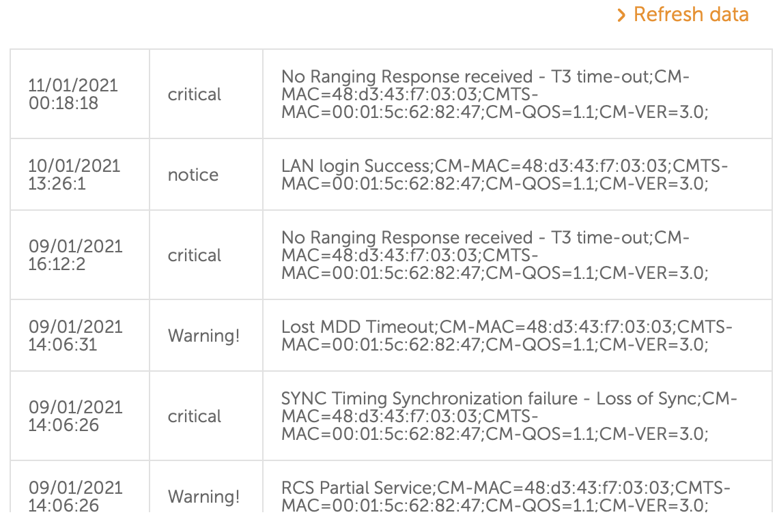Select the T3 time-out message dated 11/01/2021
Viewport: 777px width, 532px height.
[x=495, y=94]
